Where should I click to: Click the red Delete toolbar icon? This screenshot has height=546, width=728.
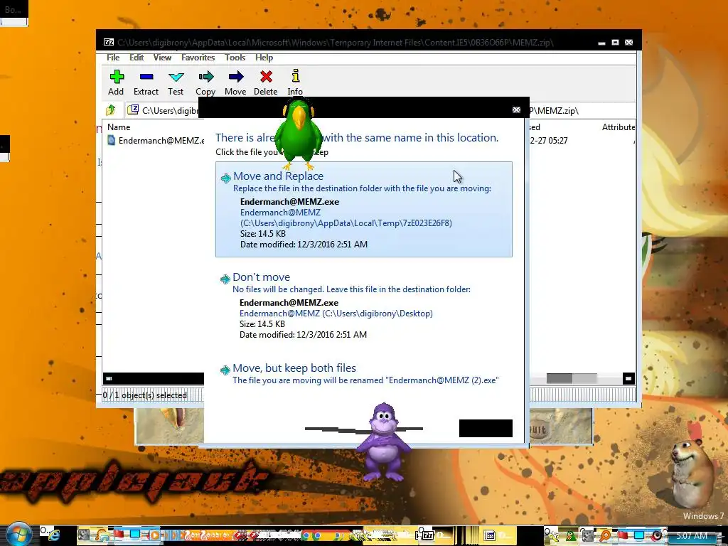click(266, 77)
